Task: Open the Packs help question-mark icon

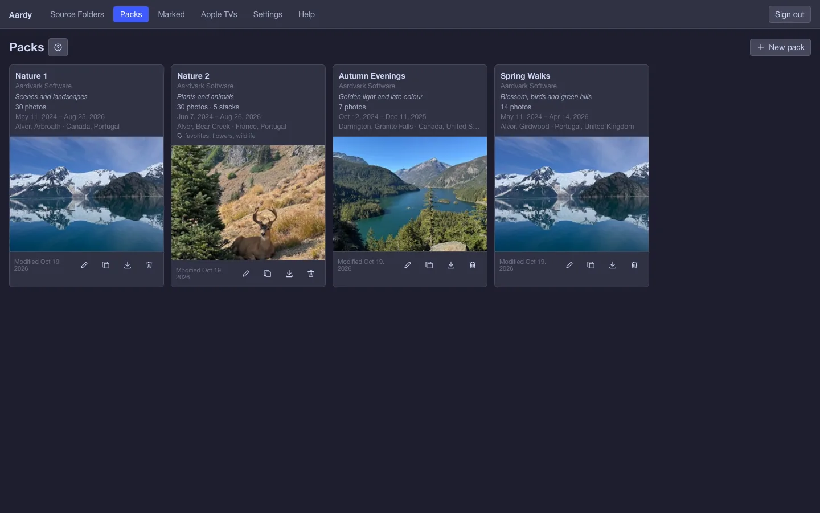Action: 58,47
